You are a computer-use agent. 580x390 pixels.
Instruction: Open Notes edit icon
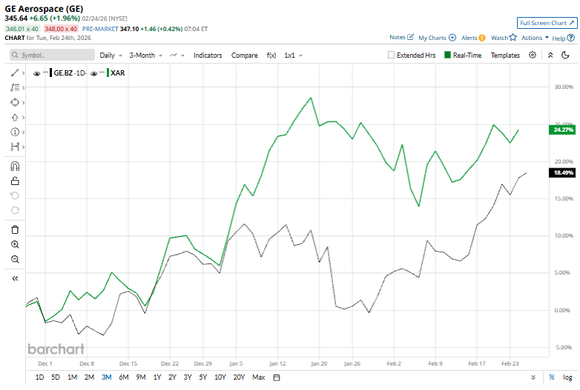pos(410,37)
